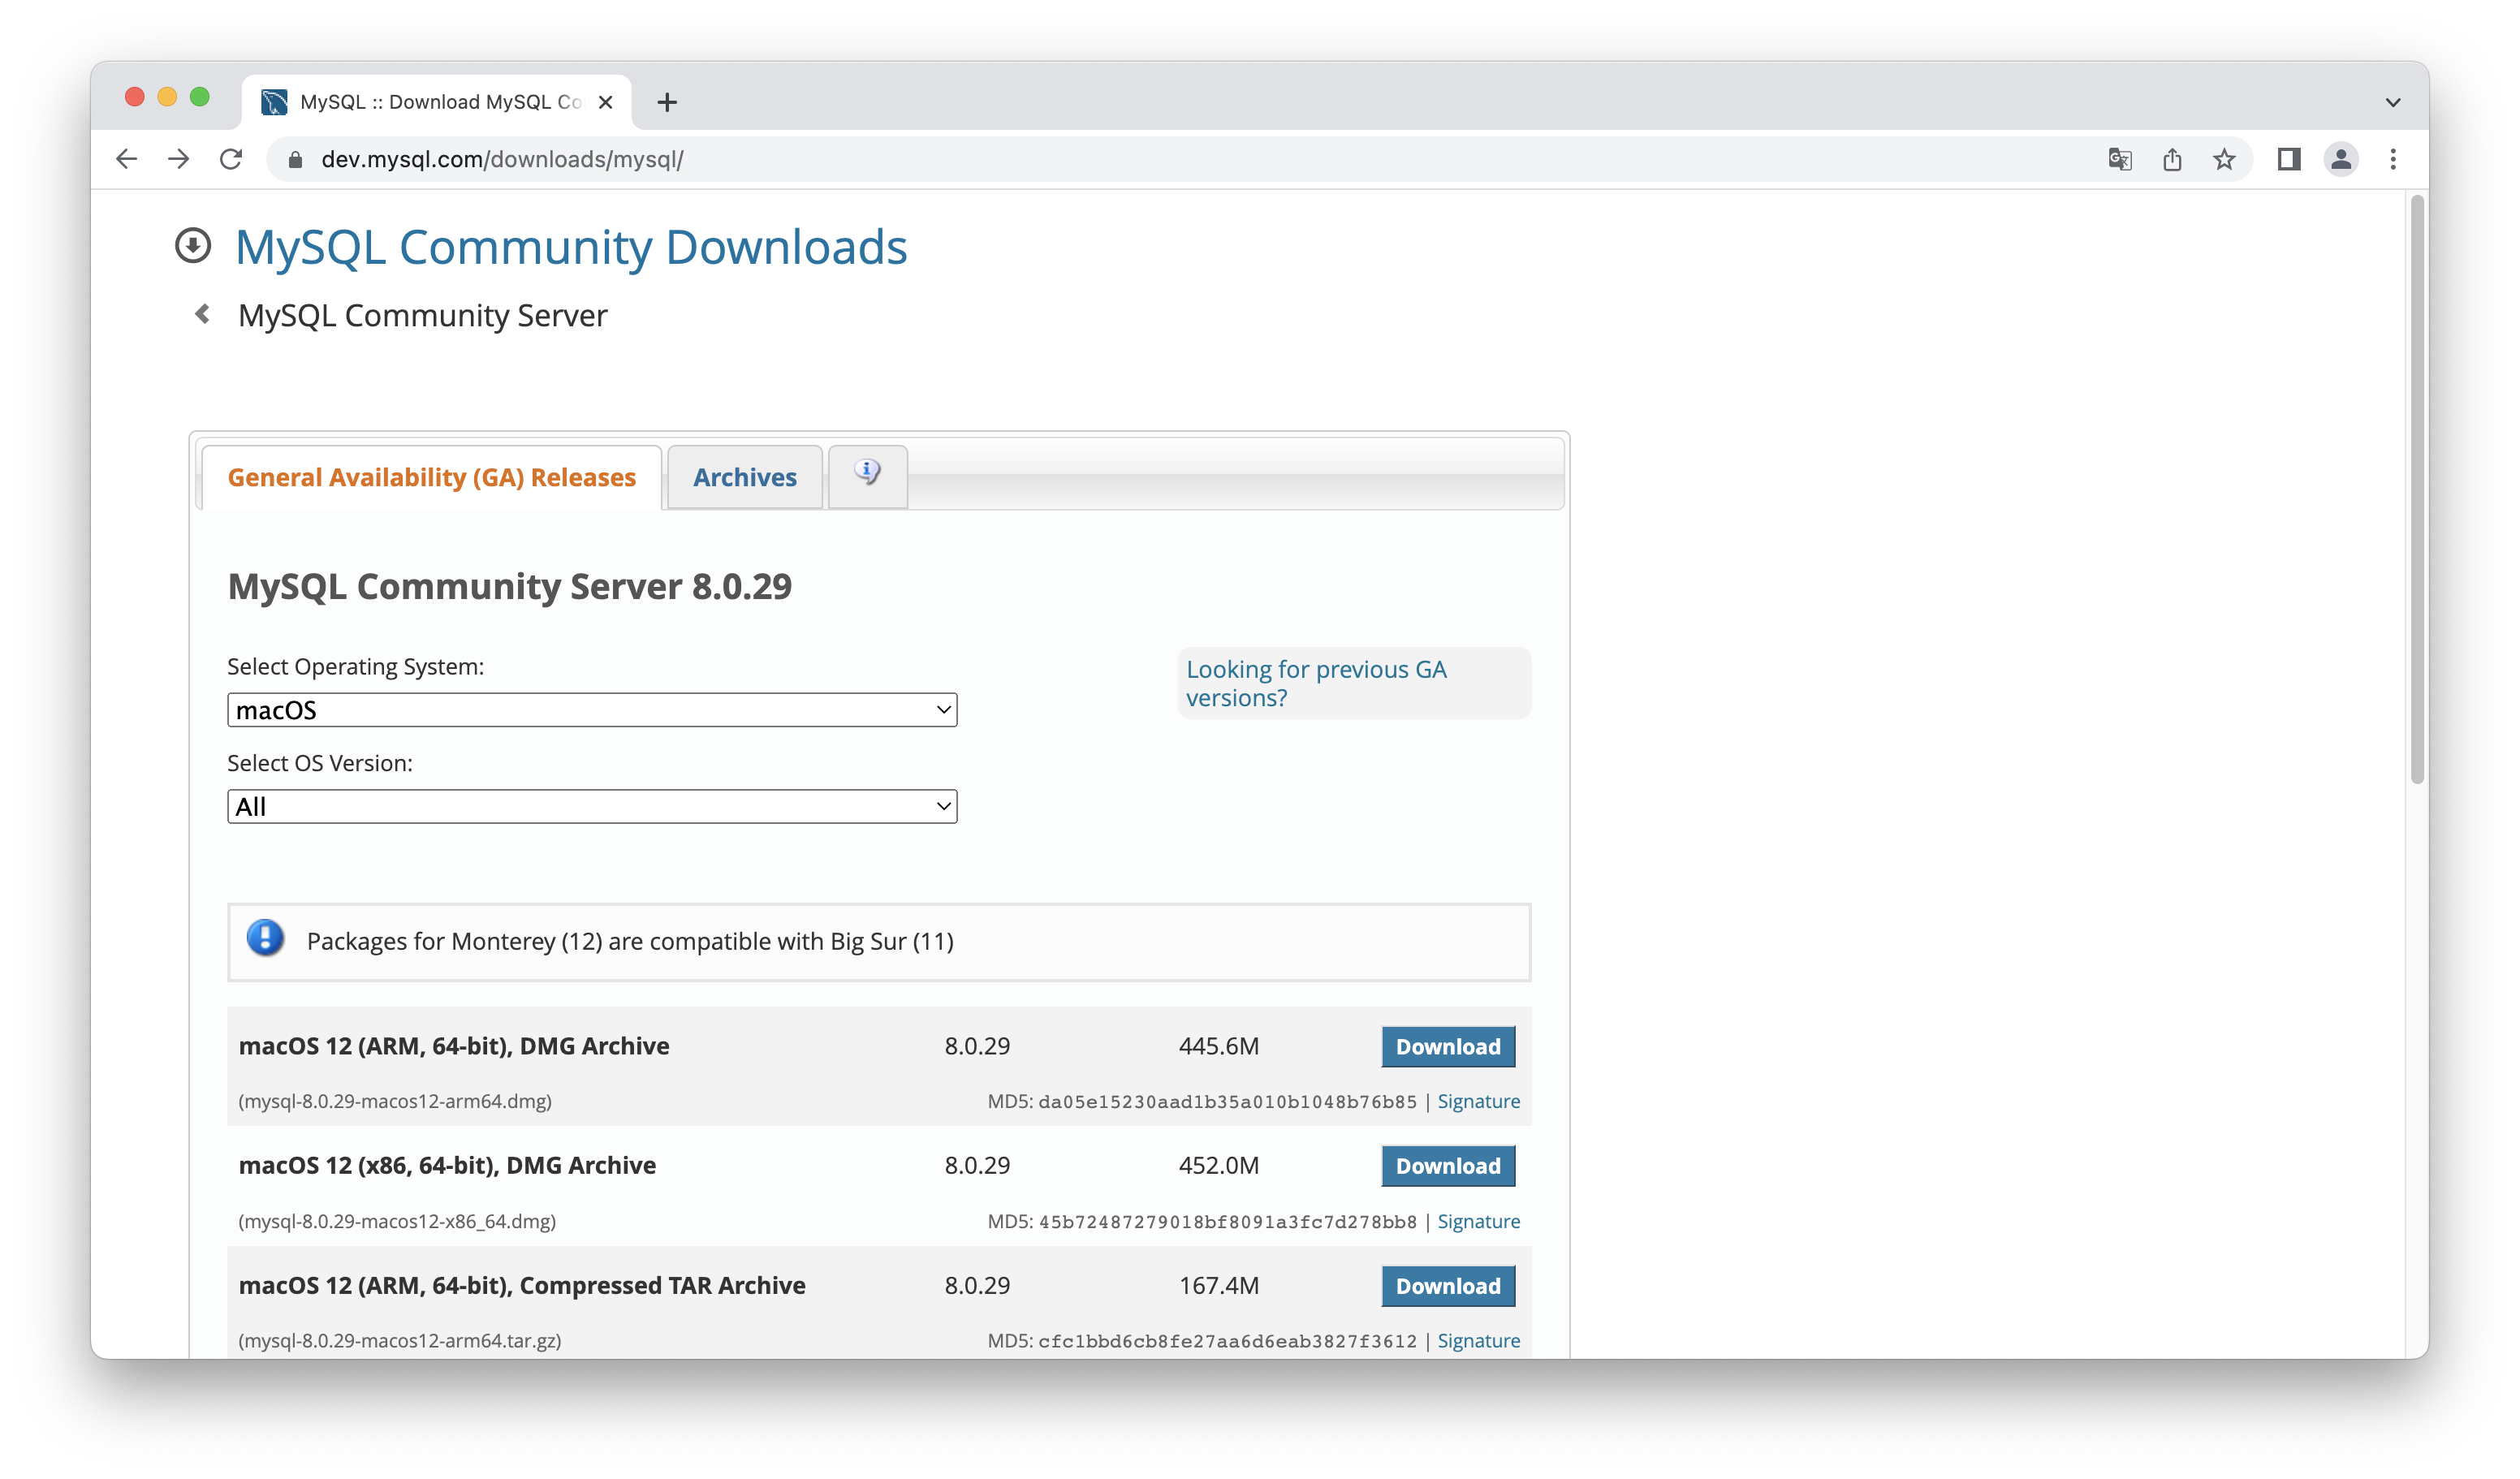
Task: Click the MySQL Community Downloads heading link
Action: coord(571,247)
